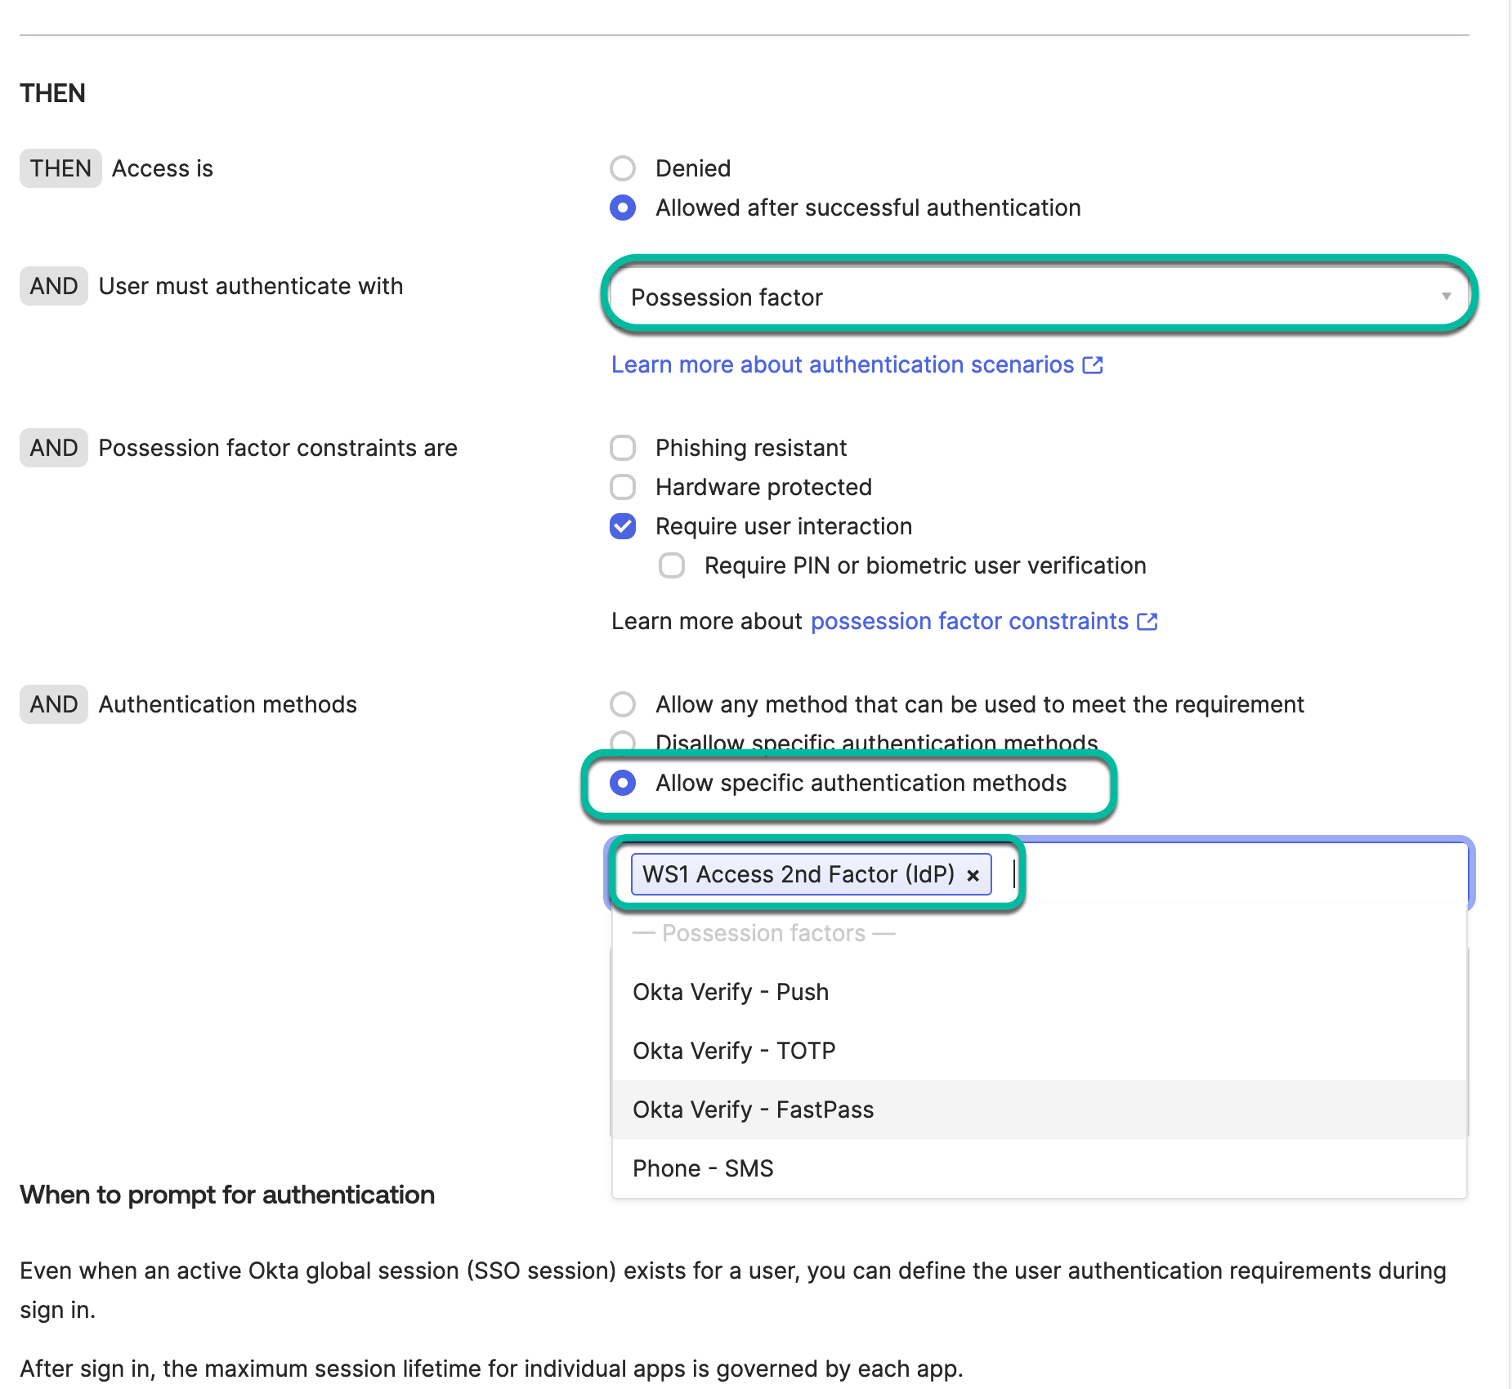Remove the WS1 Access 2nd Factor chip
1512x1389 pixels.
pyautogui.click(x=973, y=874)
